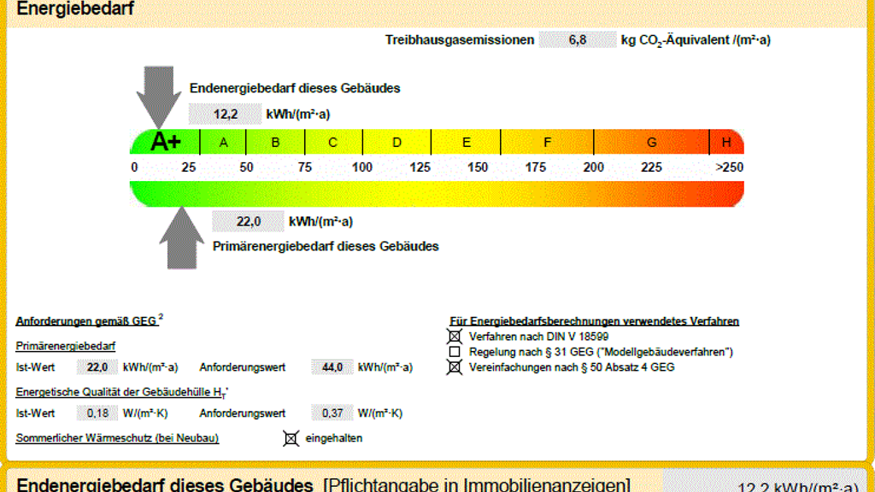Image resolution: width=875 pixels, height=492 pixels.
Task: Click the down arrow above the A+ class
Action: pos(158,94)
